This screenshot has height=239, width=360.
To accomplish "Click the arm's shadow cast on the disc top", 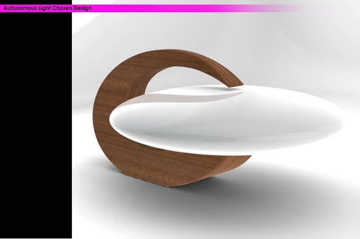I will (197, 97).
